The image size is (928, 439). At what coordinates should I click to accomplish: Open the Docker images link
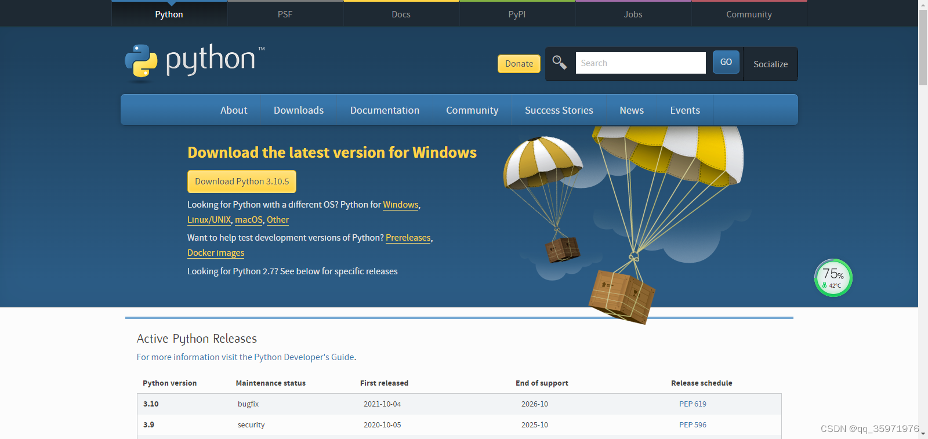[x=216, y=253]
